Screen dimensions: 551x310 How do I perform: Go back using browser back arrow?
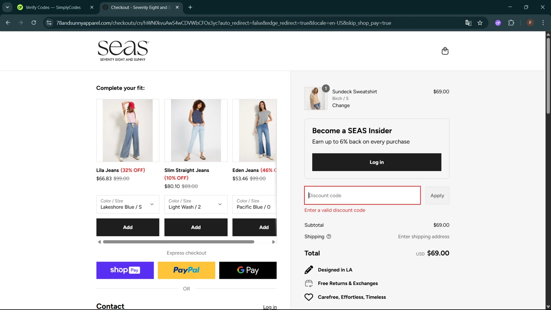(x=8, y=23)
